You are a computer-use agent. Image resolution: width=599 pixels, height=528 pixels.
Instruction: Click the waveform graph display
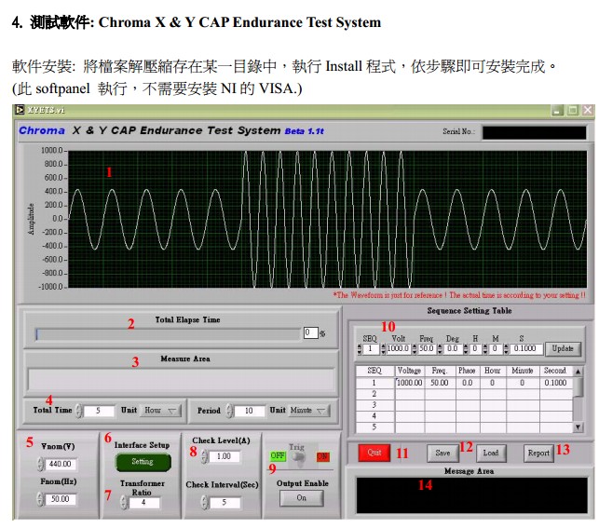point(327,219)
